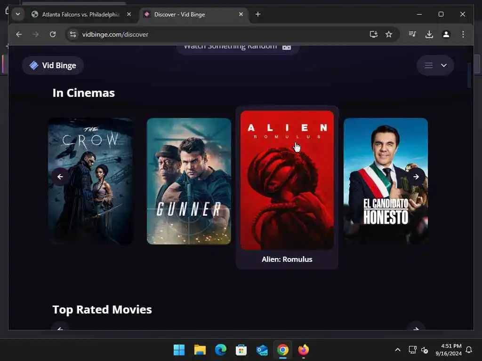Open the Chrome three-dot menu
The image size is (482, 361).
coord(463,34)
